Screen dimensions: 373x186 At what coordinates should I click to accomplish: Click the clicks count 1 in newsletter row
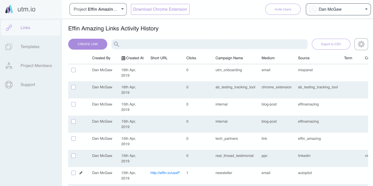(x=187, y=173)
